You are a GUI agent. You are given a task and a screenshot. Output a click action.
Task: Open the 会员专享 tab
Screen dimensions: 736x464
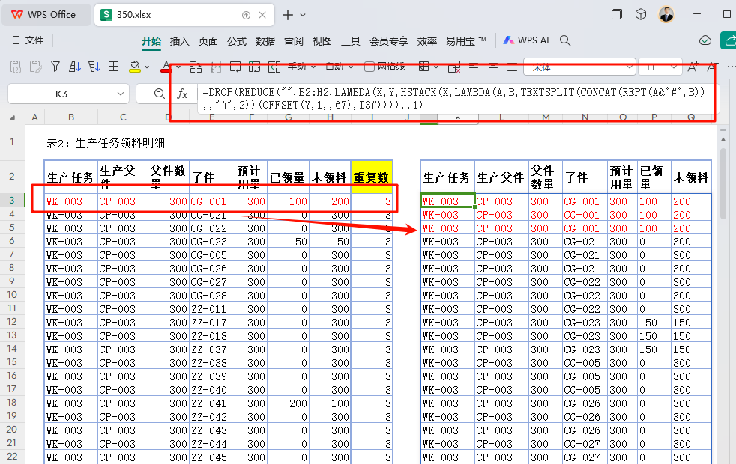click(389, 41)
